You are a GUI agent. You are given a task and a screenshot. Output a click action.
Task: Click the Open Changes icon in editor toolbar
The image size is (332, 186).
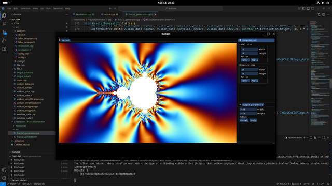(x=319, y=14)
